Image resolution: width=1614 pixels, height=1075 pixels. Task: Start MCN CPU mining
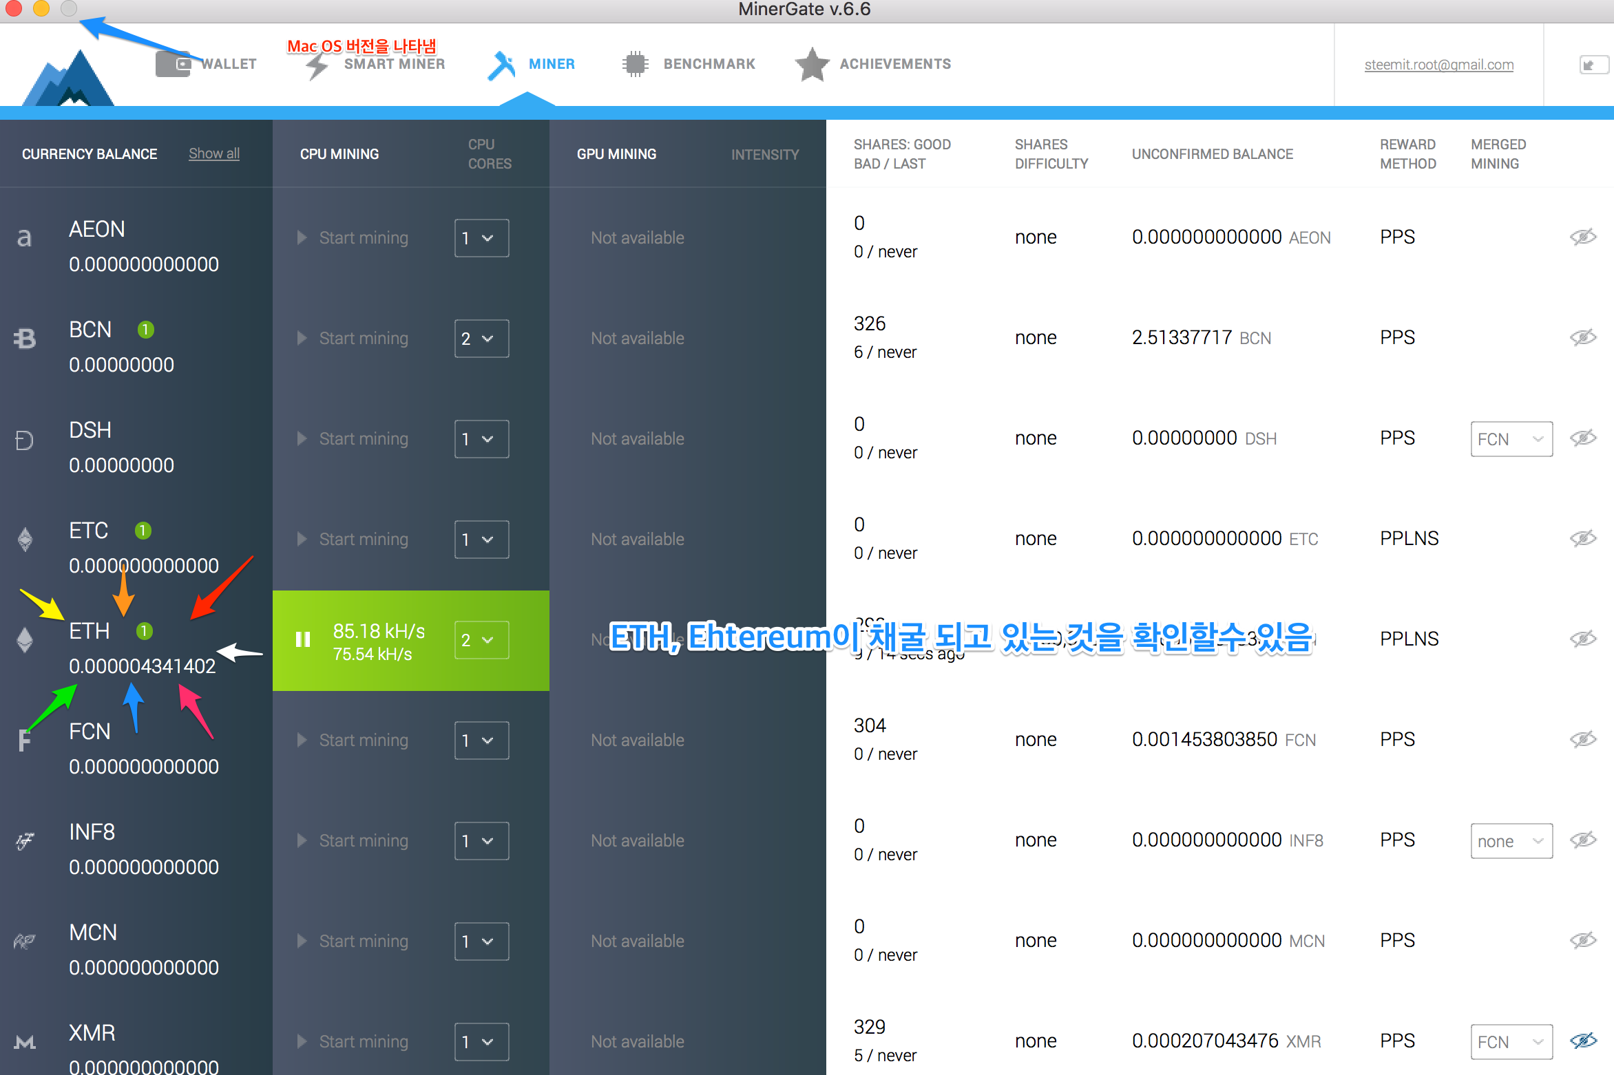click(x=353, y=941)
